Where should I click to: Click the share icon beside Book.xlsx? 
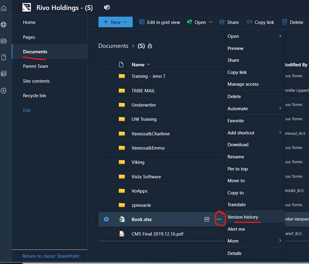tap(207, 219)
